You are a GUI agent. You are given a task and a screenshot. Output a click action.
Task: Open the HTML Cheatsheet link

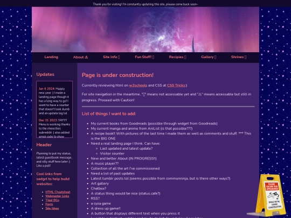coord(58,192)
